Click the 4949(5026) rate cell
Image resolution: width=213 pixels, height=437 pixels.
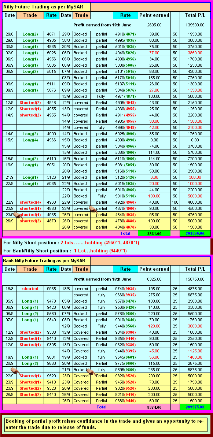coord(125,53)
